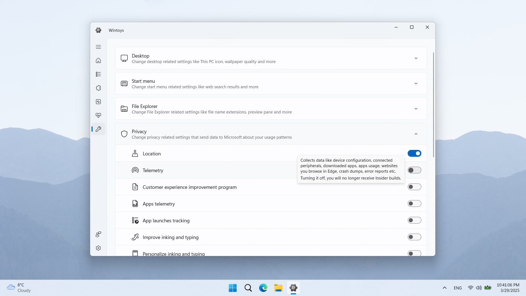The image size is (526, 296).
Task: Select the Tweaks wrench icon
Action: pos(98,129)
